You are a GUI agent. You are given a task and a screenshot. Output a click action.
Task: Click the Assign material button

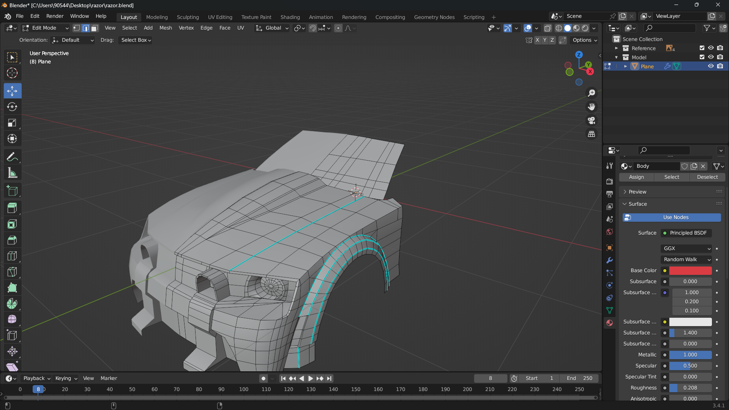636,177
